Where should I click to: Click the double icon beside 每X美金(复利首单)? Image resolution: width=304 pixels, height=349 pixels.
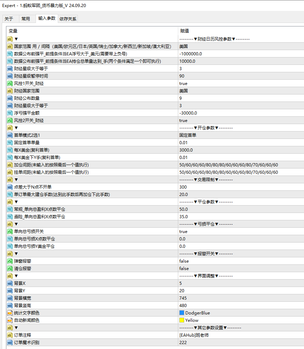[10, 150]
